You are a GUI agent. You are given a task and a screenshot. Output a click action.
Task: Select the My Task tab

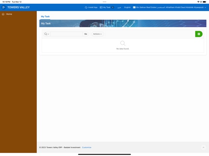(x=45, y=17)
